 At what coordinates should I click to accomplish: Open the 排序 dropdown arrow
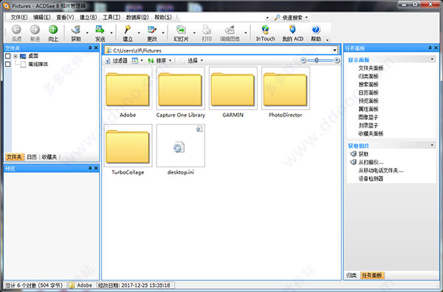170,60
